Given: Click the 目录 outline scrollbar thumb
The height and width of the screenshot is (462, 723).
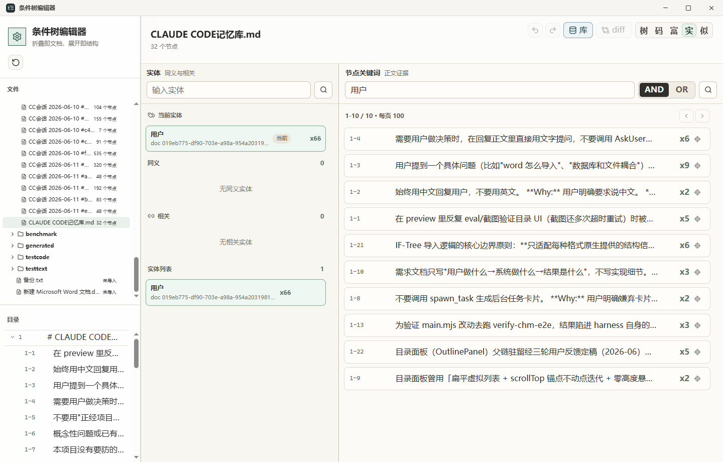Looking at the screenshot, I should [136, 354].
